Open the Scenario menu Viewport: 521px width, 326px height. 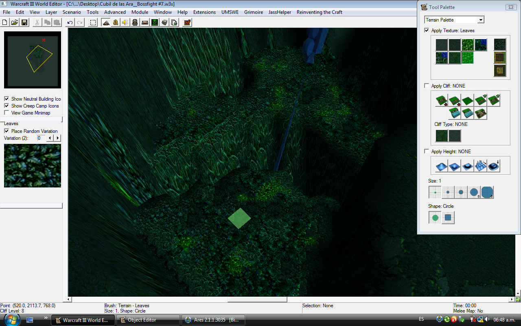pos(72,12)
